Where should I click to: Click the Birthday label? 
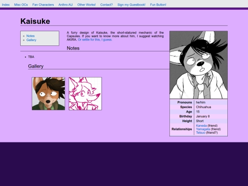186,116
